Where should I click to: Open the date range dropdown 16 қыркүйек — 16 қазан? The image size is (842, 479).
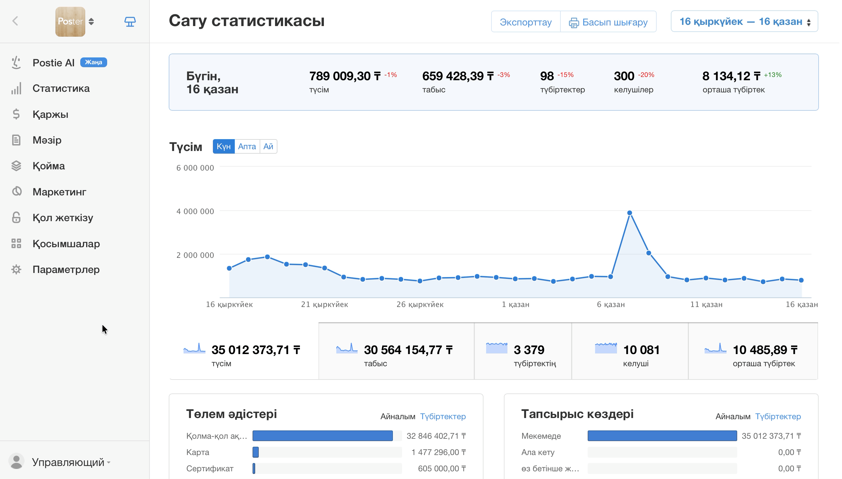pos(744,22)
